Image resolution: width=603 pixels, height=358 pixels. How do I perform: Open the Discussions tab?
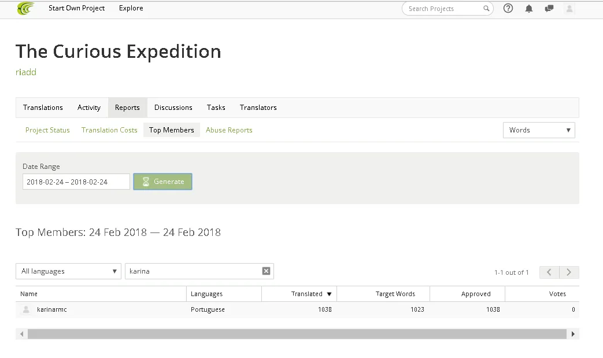point(173,108)
